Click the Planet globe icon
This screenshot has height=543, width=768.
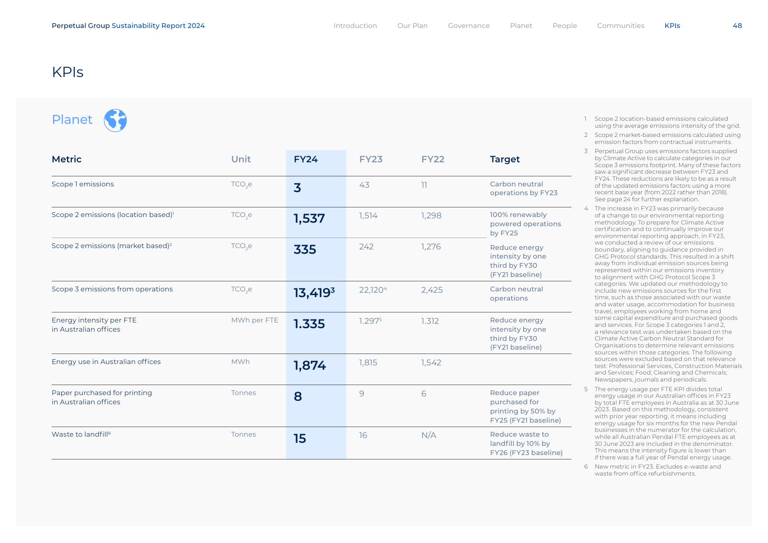tap(115, 120)
